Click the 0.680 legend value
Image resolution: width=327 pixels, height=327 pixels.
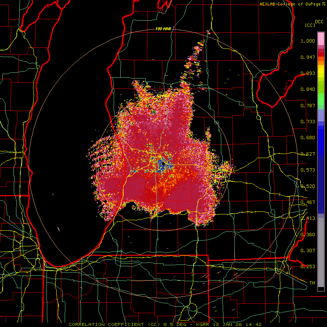[x=308, y=138]
